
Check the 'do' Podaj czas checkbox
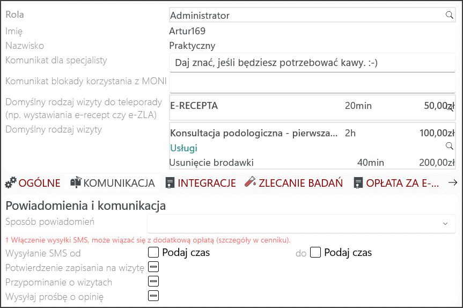[x=315, y=253]
